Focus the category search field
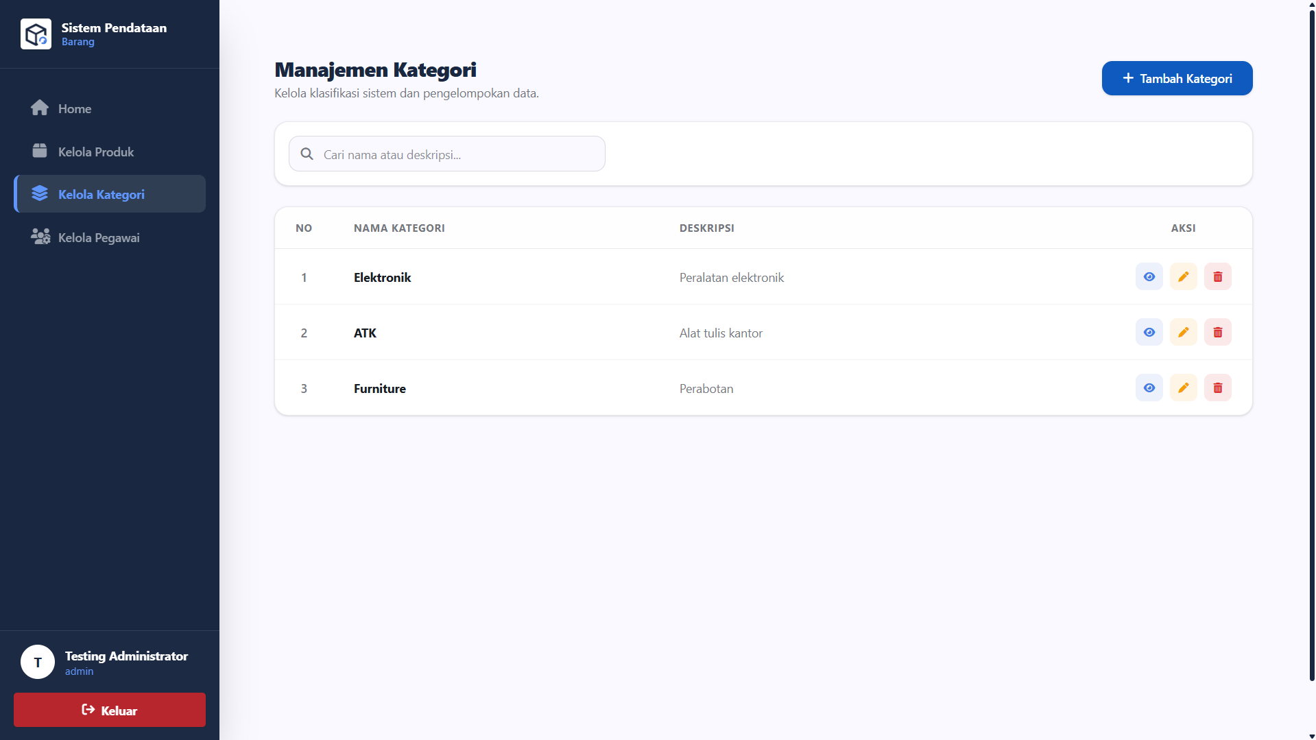The height and width of the screenshot is (740, 1316). pyautogui.click(x=447, y=154)
